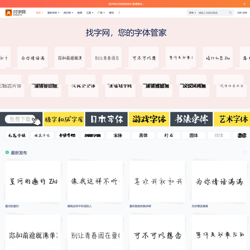Open the 素材 menu item
The image size is (250, 250).
[x=111, y=13]
